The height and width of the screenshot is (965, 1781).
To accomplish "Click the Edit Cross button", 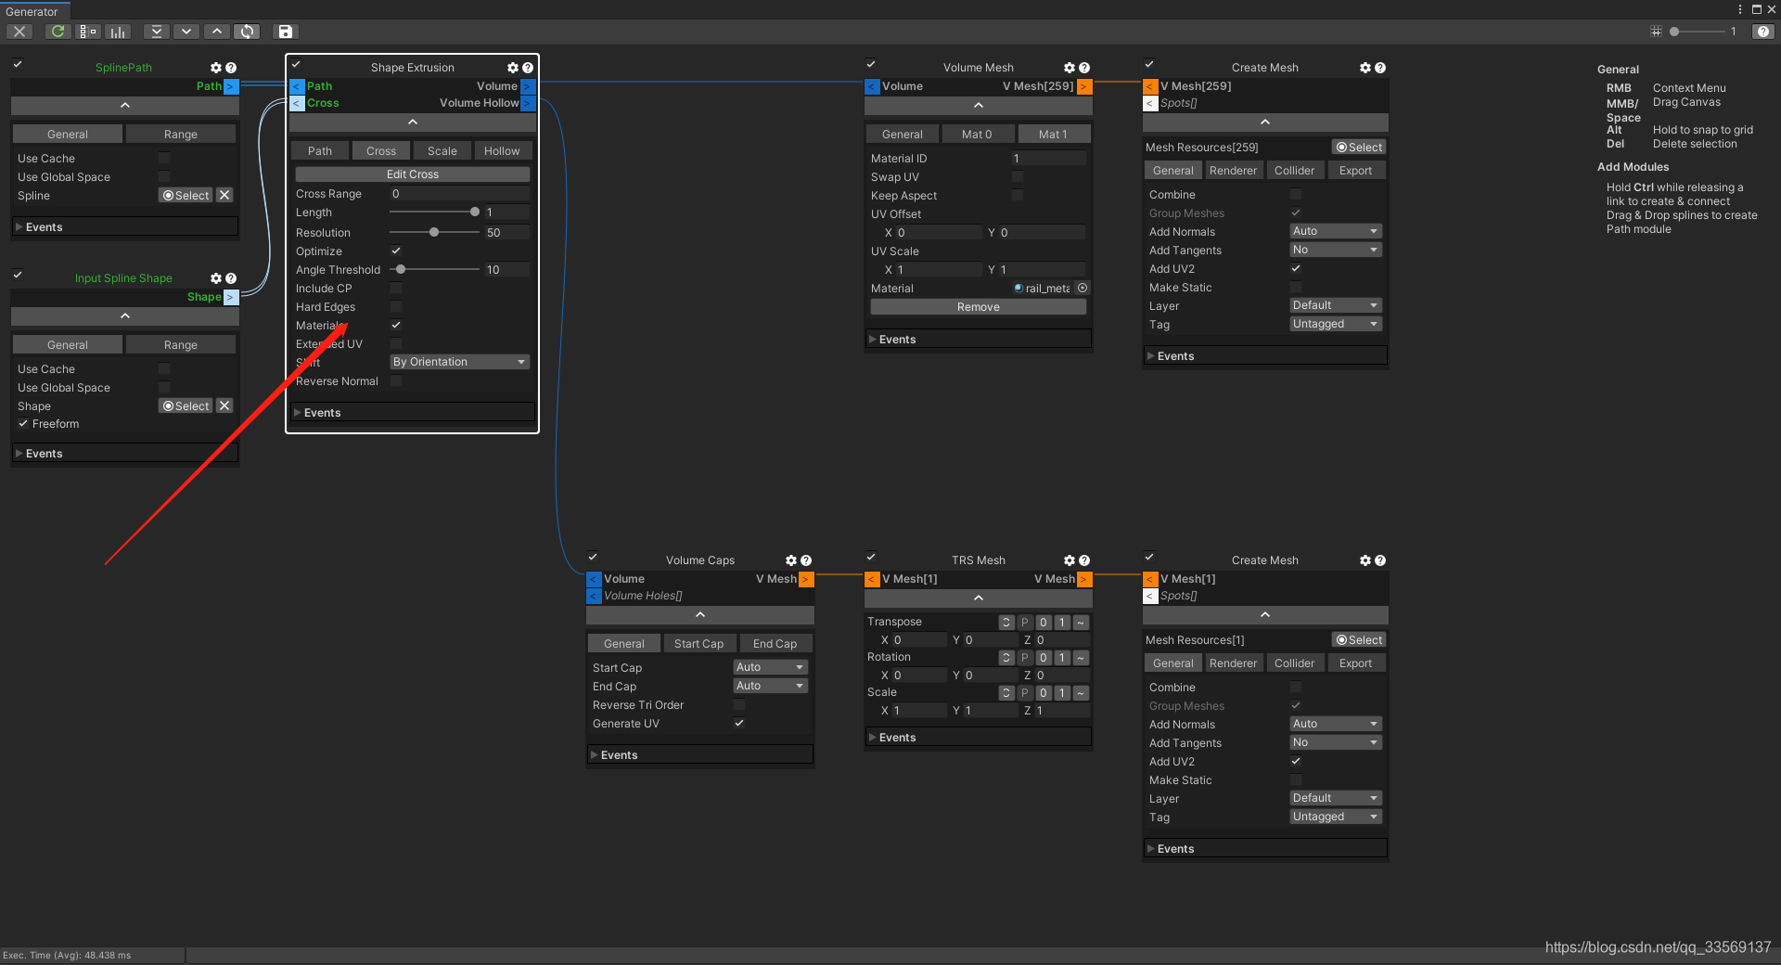I will pyautogui.click(x=412, y=174).
